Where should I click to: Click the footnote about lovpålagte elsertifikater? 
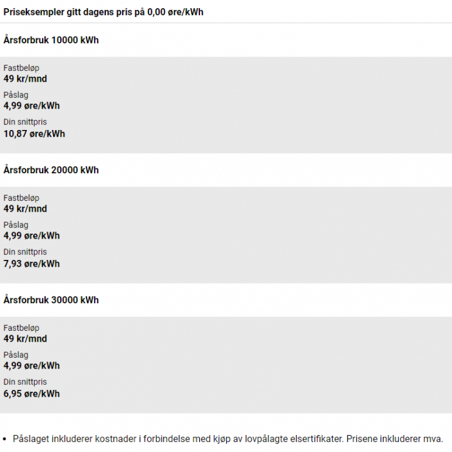point(228,438)
